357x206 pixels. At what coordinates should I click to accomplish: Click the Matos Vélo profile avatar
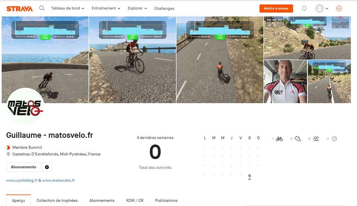click(25, 107)
